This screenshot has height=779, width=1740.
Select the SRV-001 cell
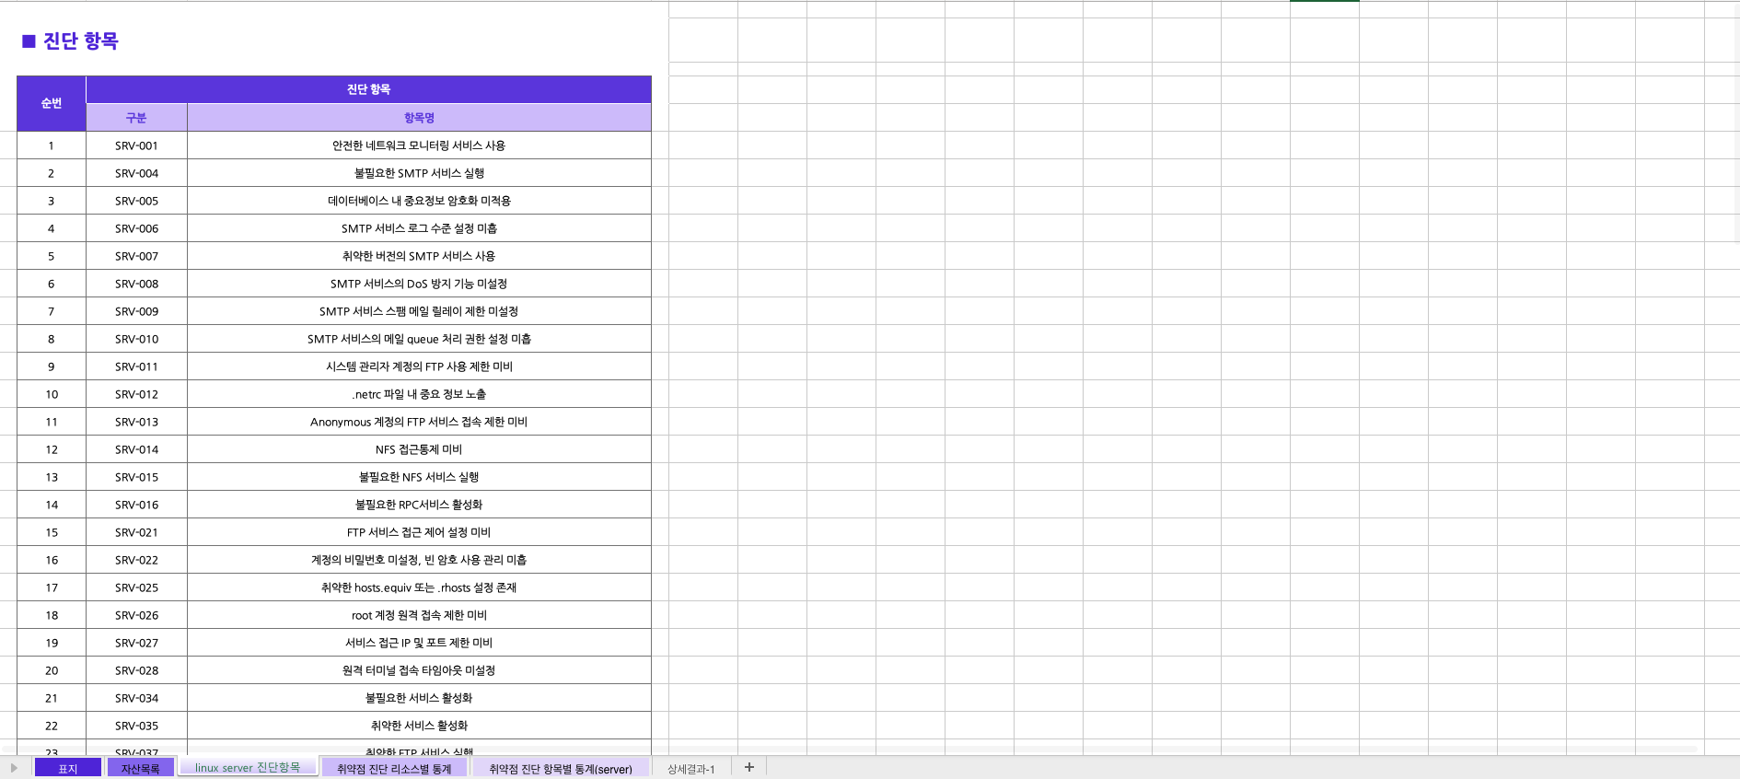coord(136,145)
